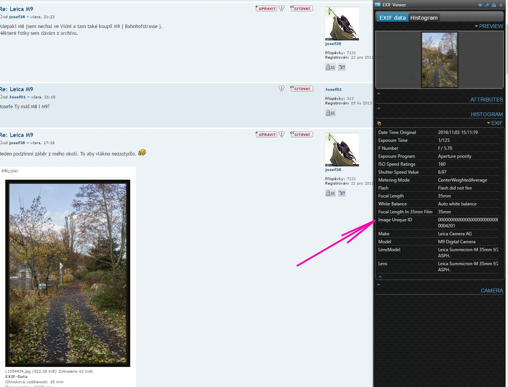Click Yahoo messenger icon in top josef38 profile
Screen dimensions: 508x387
pyautogui.click(x=342, y=67)
